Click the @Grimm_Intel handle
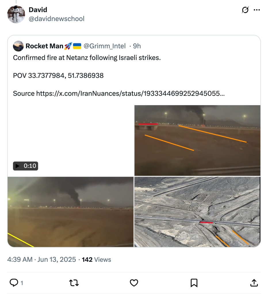 [104, 46]
